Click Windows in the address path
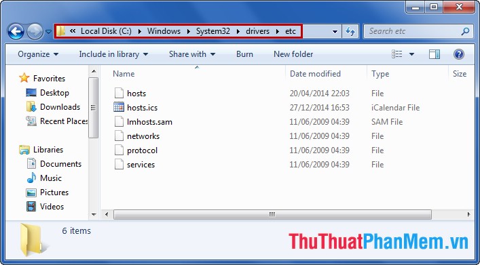Screen dimensions: 480x265 tap(164, 31)
